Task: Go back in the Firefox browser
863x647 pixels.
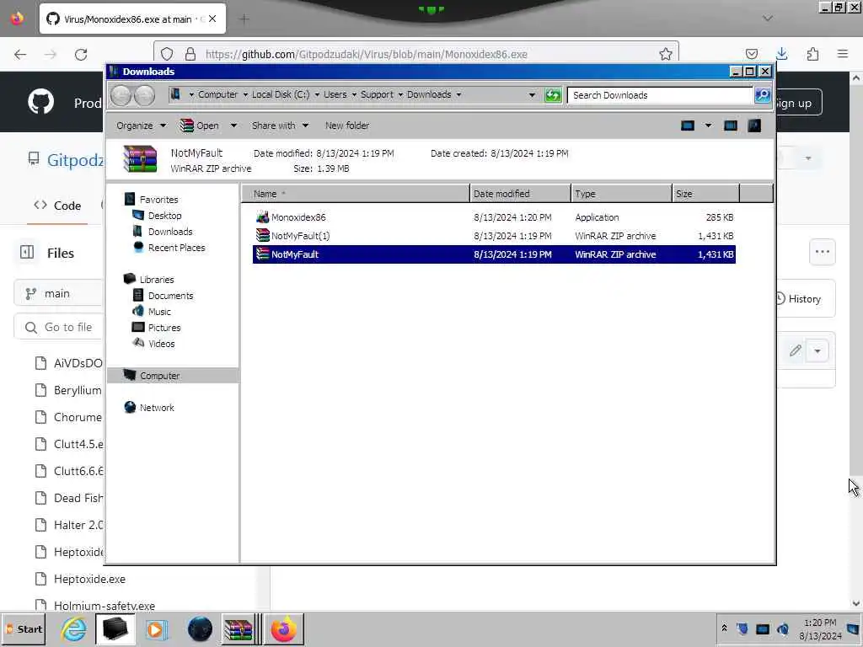Action: tap(20, 55)
